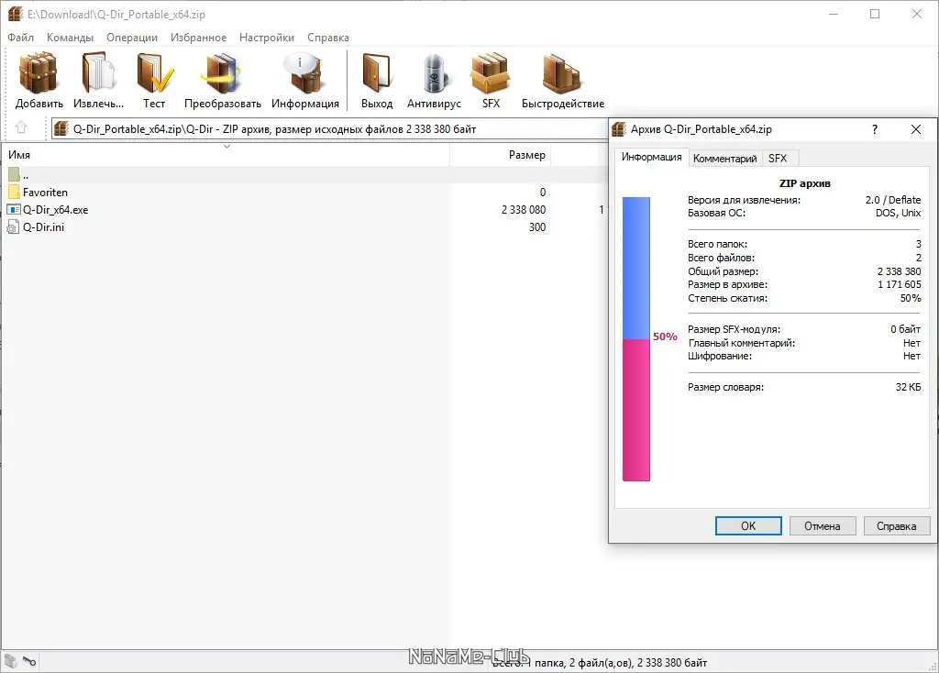This screenshot has width=939, height=673.
Task: Open the Быстродействие benchmark tool
Action: coord(562,73)
